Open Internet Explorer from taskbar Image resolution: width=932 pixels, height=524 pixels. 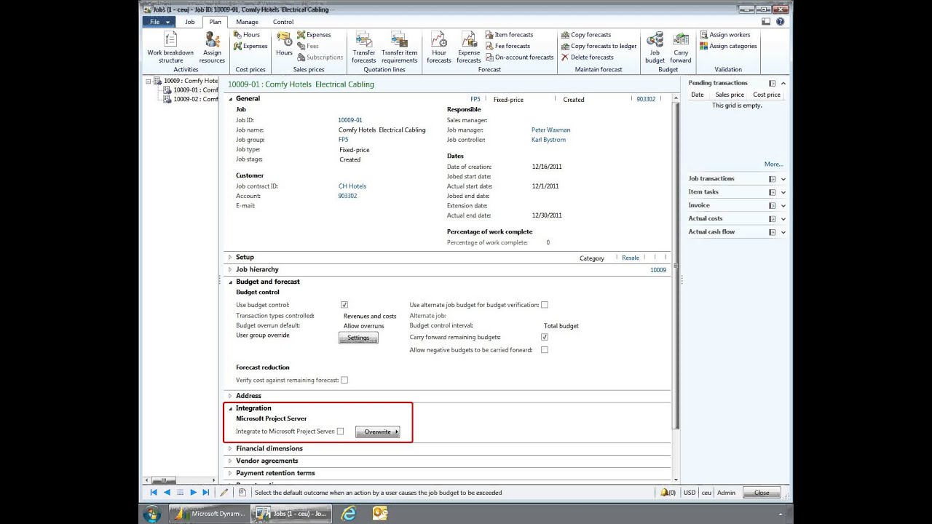(x=348, y=514)
